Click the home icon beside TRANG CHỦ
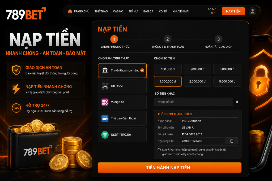272x181 pixels. (70, 11)
